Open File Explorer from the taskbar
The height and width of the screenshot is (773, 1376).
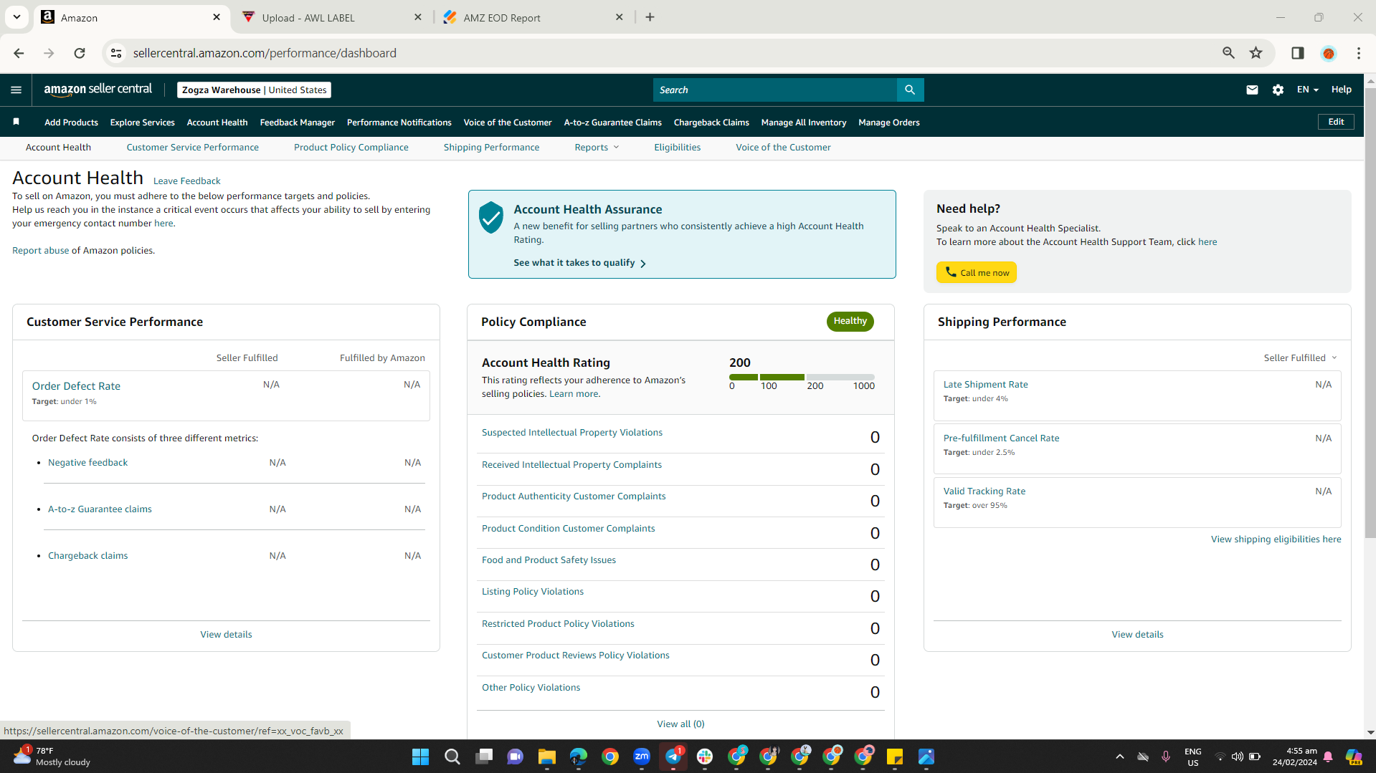(547, 757)
